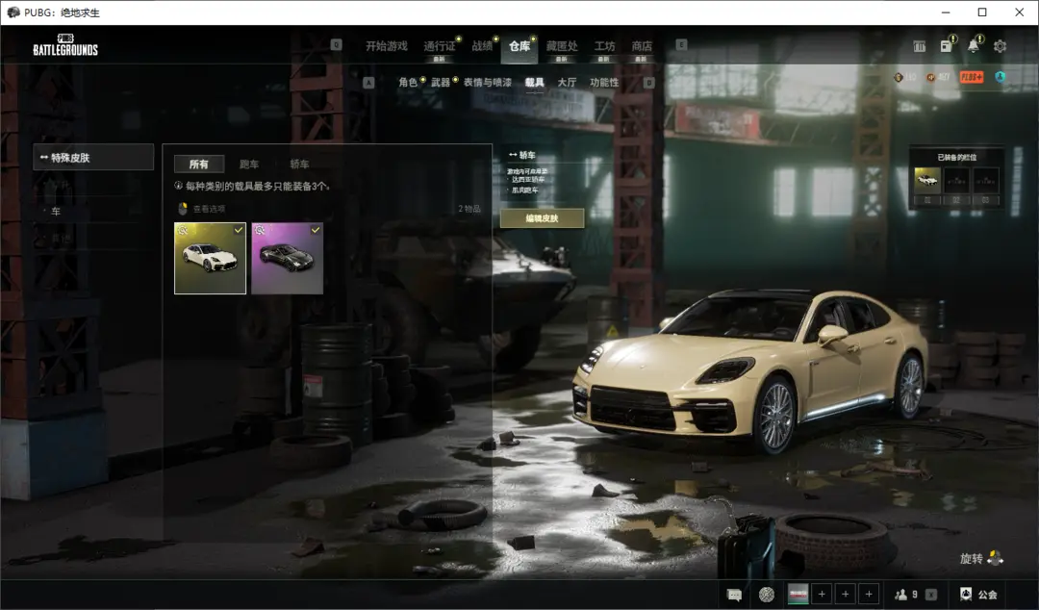Zoom preview of black car skin magnifier
This screenshot has height=610, width=1039.
(x=260, y=230)
